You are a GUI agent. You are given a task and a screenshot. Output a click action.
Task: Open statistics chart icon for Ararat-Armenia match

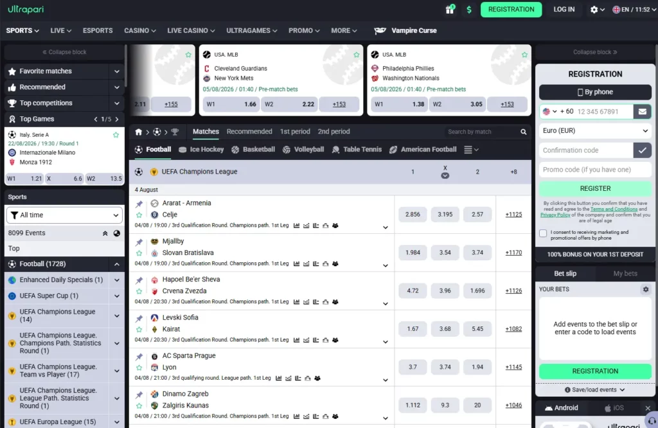point(297,226)
